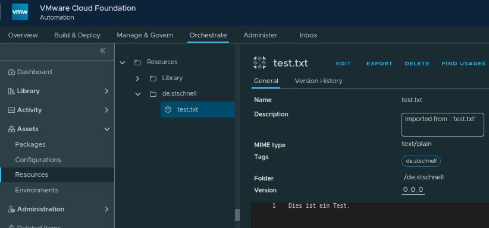The width and height of the screenshot is (489, 228).
Task: Open the Manage & Govern tab
Action: pos(145,35)
